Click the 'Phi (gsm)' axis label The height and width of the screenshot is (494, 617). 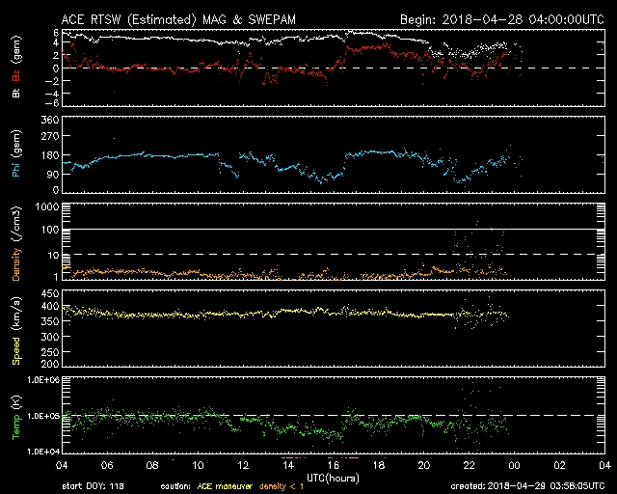(x=16, y=153)
